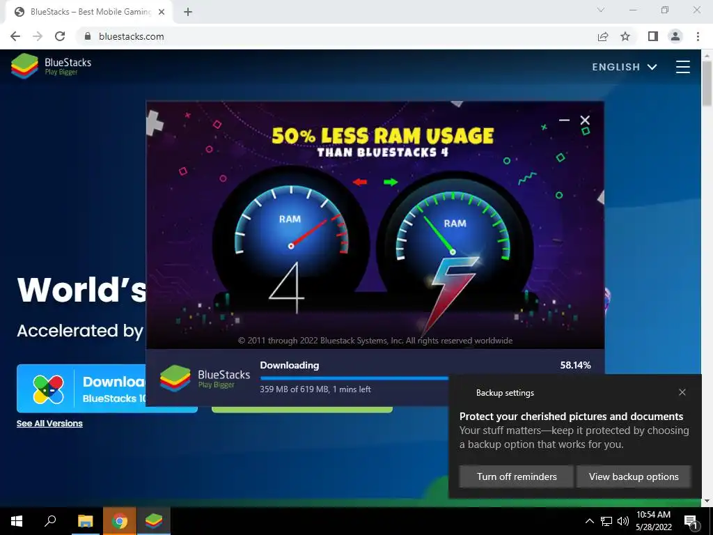
Task: Open File Explorer from taskbar
Action: (85, 521)
